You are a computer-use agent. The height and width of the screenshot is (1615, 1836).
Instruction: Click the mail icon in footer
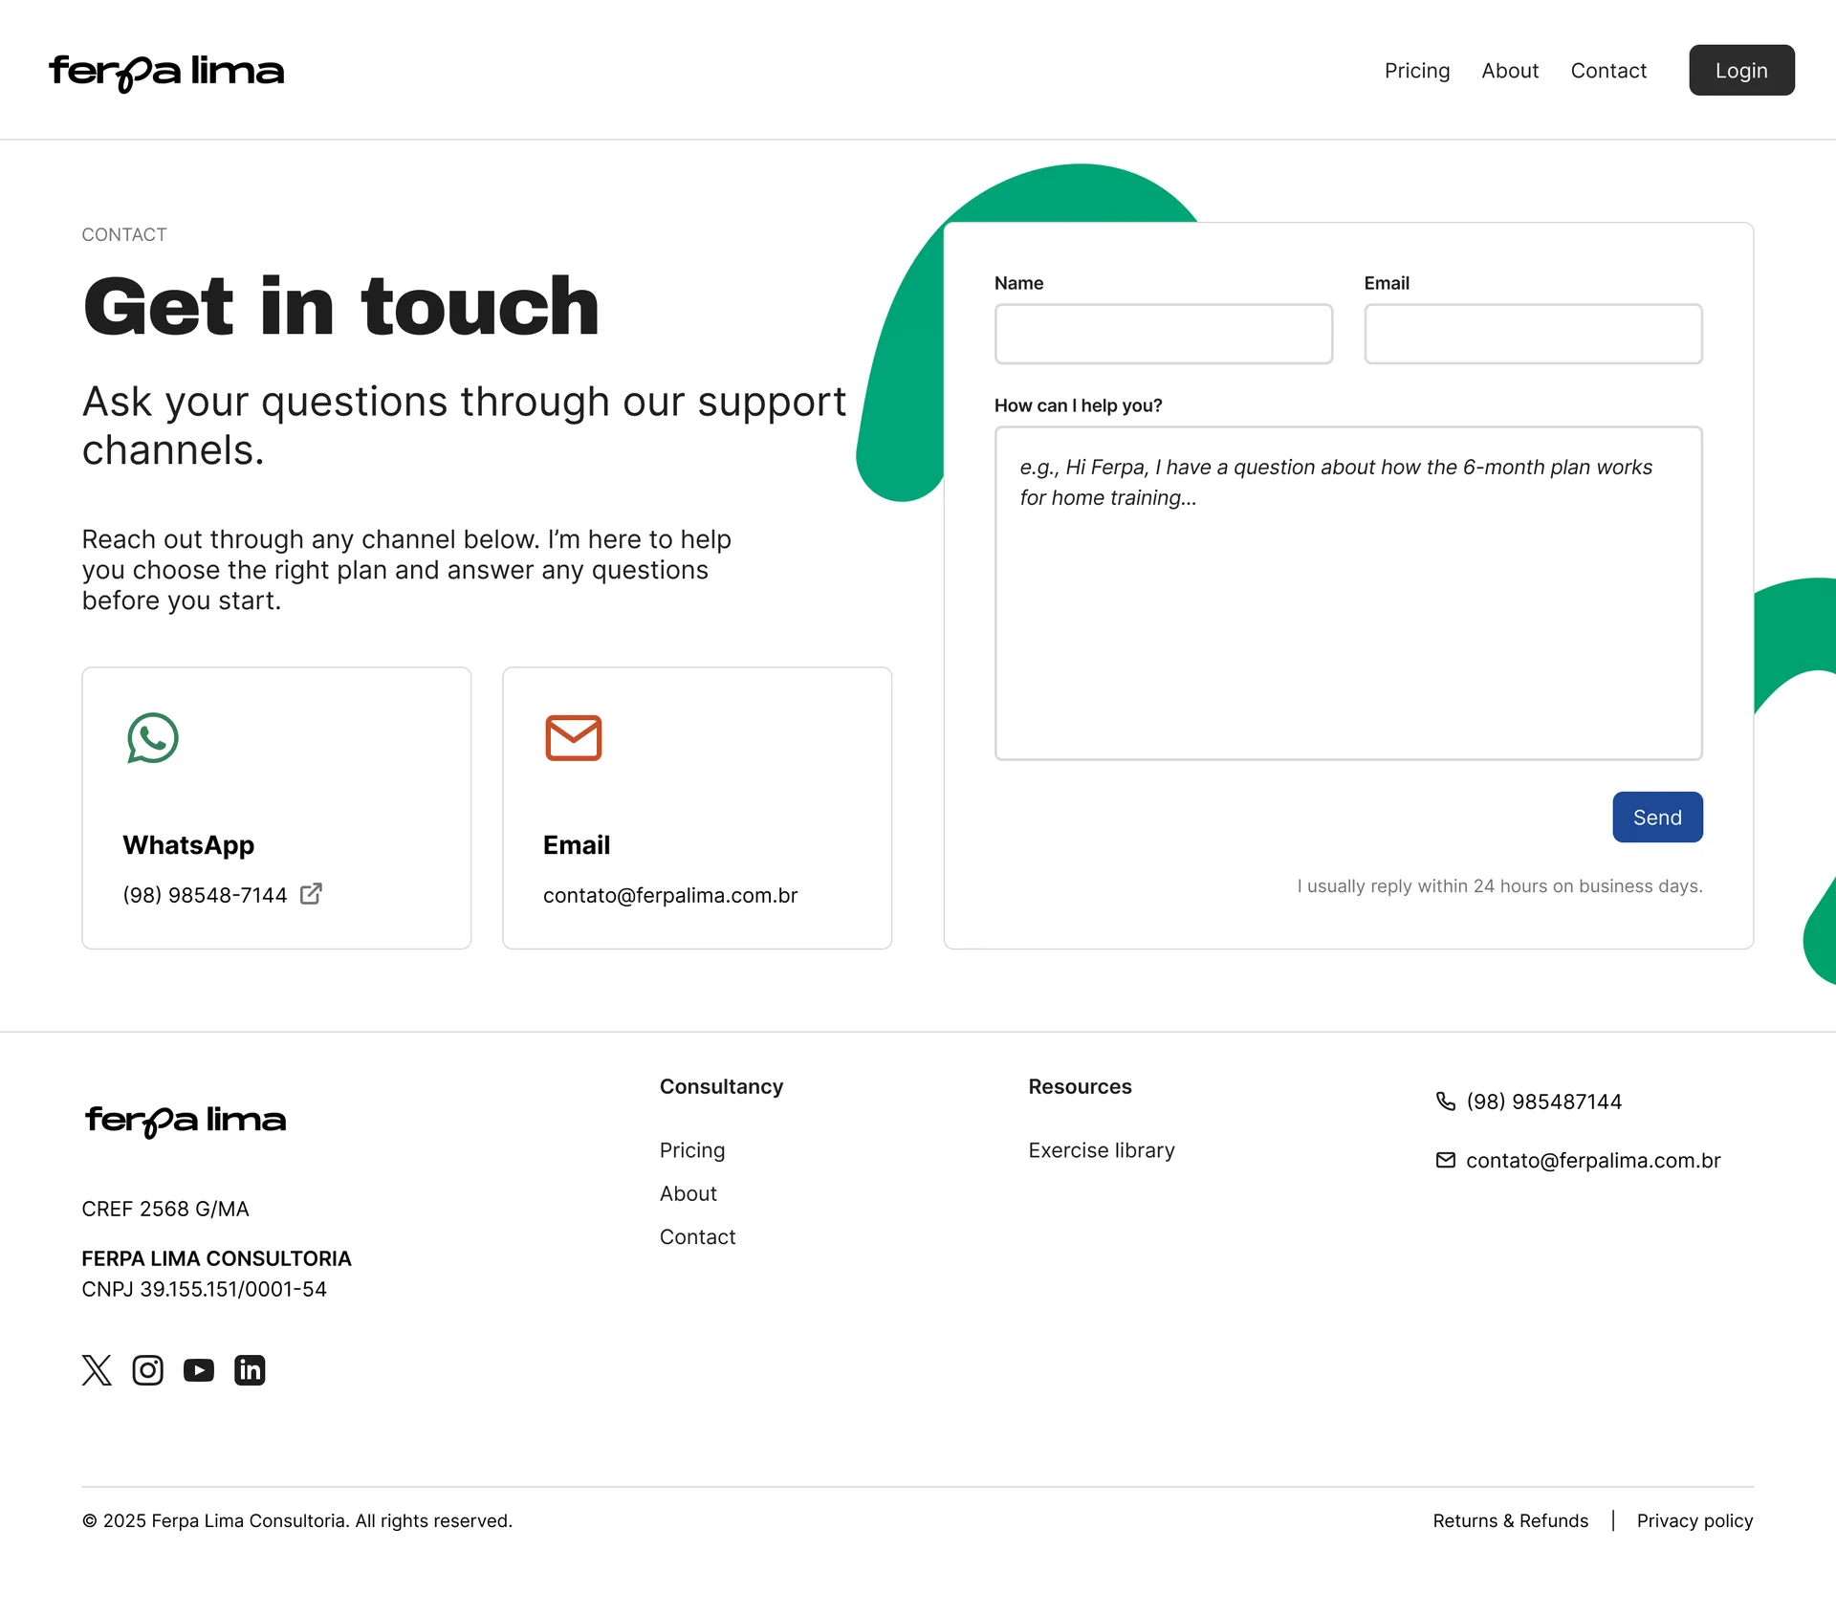pos(1446,1160)
